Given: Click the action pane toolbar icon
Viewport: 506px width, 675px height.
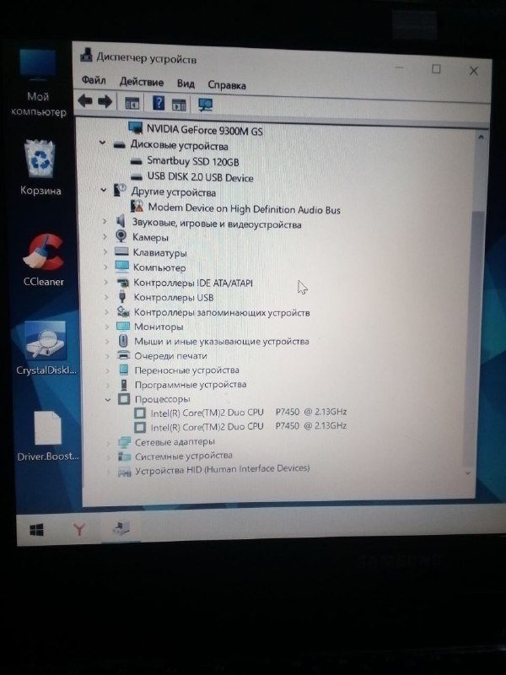Looking at the screenshot, I should coord(179,105).
